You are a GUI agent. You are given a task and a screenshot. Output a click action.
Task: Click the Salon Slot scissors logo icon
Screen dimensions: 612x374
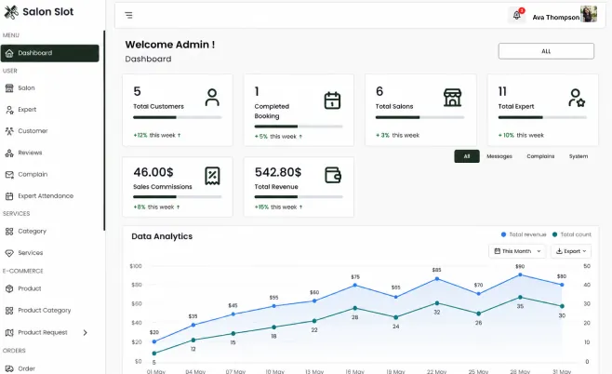point(11,12)
